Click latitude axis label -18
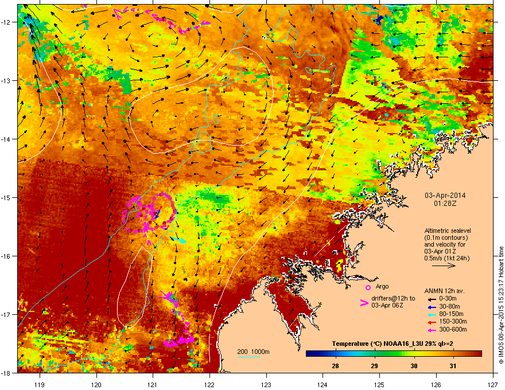 coord(6,373)
